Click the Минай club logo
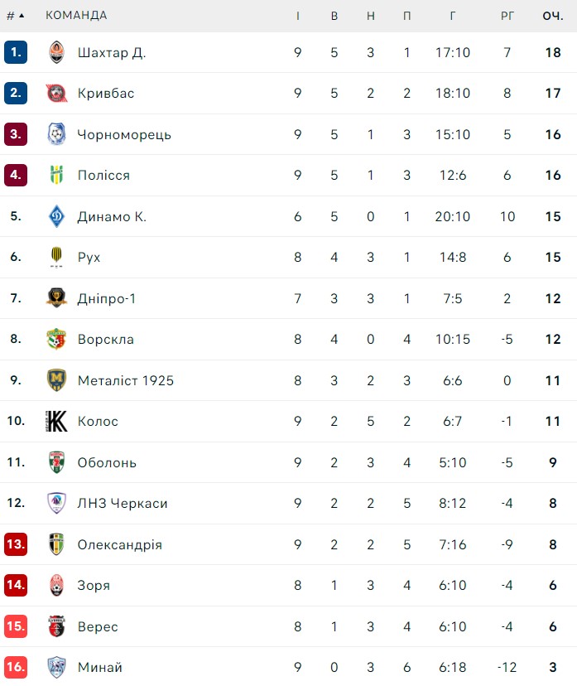Image resolution: width=577 pixels, height=686 pixels. 56,667
